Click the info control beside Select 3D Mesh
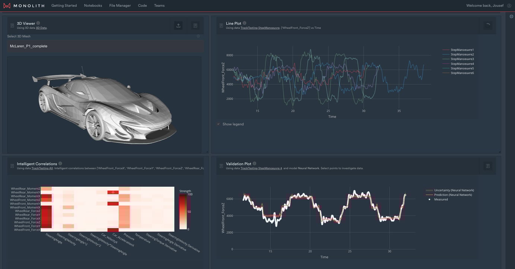Viewport: 515px width, 269px height. tap(198, 35)
